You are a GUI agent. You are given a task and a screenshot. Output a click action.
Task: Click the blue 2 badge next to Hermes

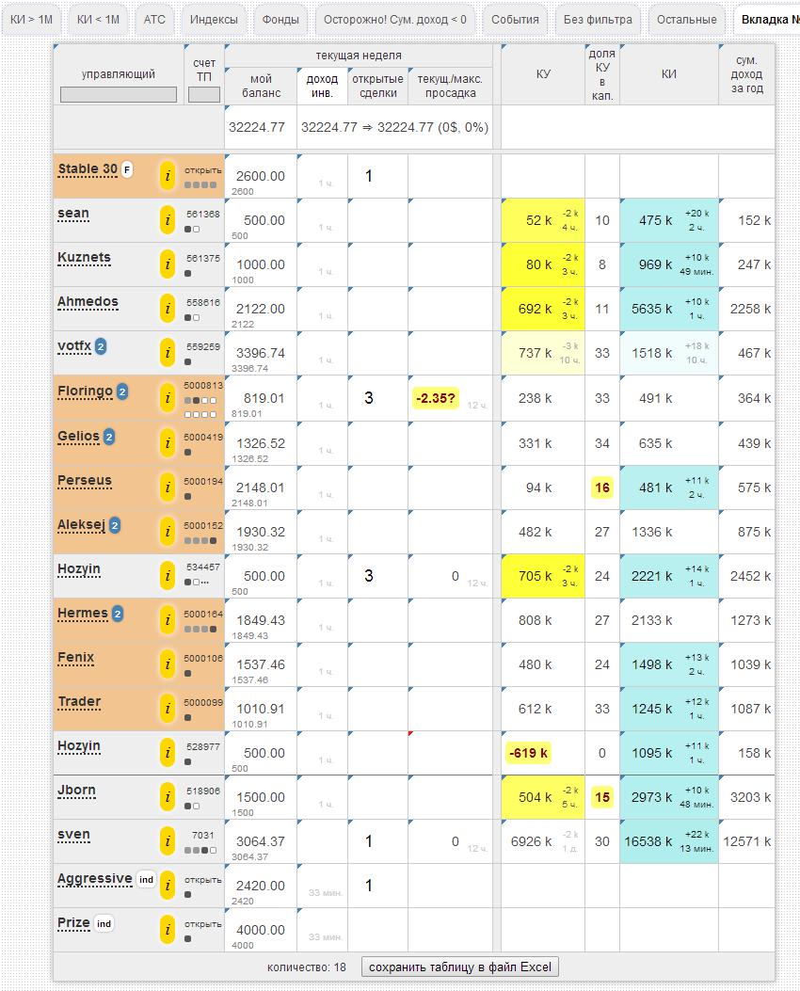coord(118,614)
